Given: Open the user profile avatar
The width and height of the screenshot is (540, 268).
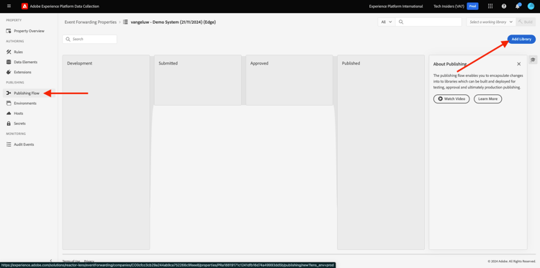Looking at the screenshot, I should [531, 6].
